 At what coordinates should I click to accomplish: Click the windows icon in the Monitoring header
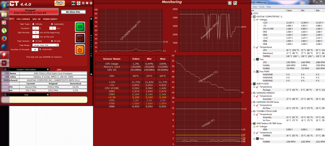(x=235, y=3)
